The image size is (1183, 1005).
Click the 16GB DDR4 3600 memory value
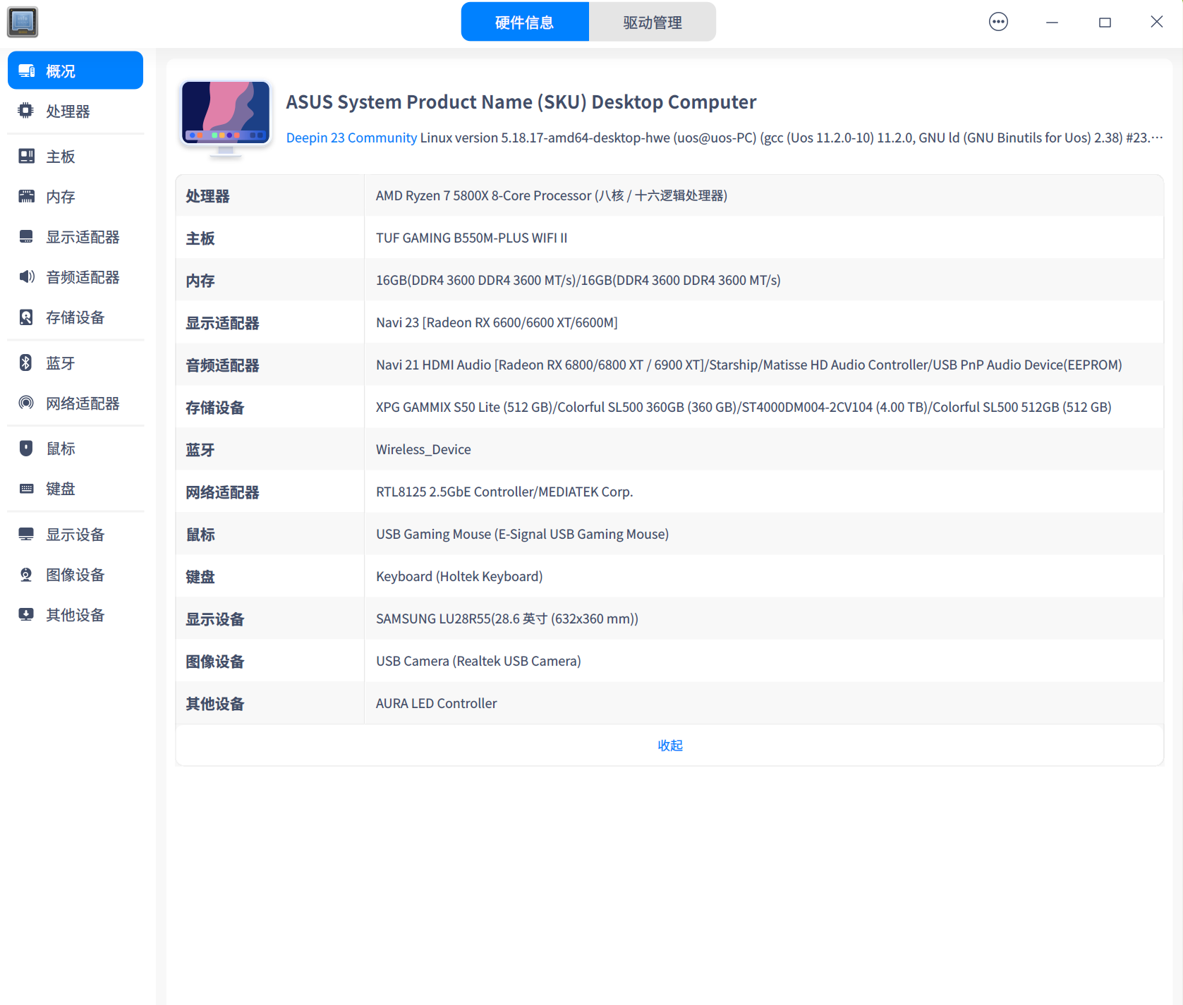click(578, 280)
